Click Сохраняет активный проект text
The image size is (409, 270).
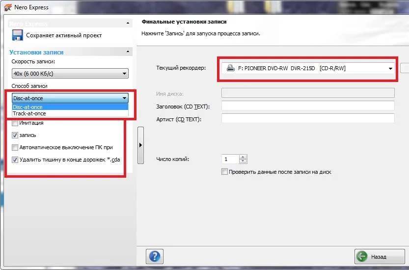point(64,35)
